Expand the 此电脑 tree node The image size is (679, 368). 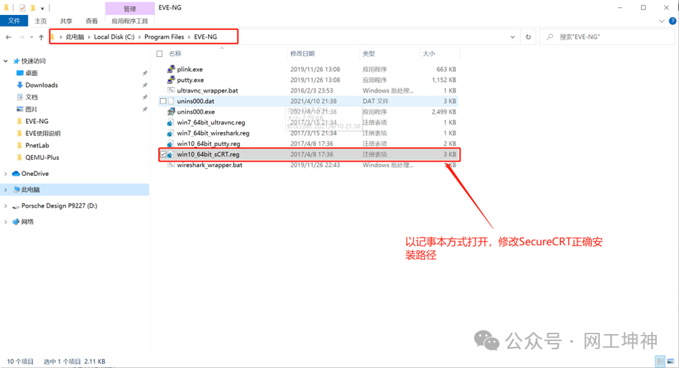5,189
